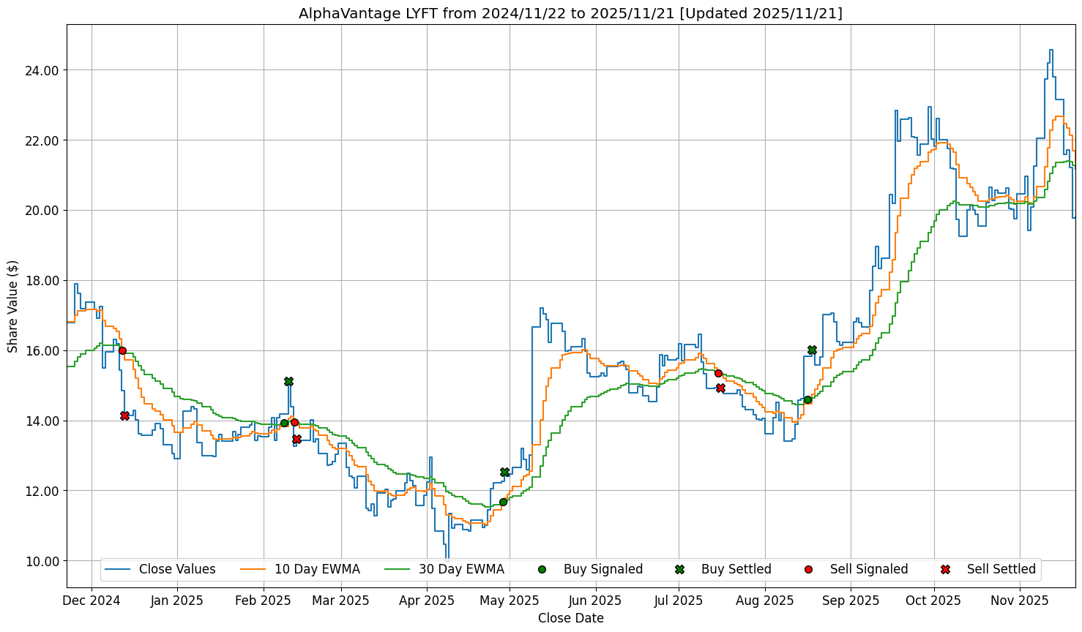Viewport: 1082px width, 632px height.
Task: Click the green 30 Day EWMA legend line
Action: tap(398, 569)
